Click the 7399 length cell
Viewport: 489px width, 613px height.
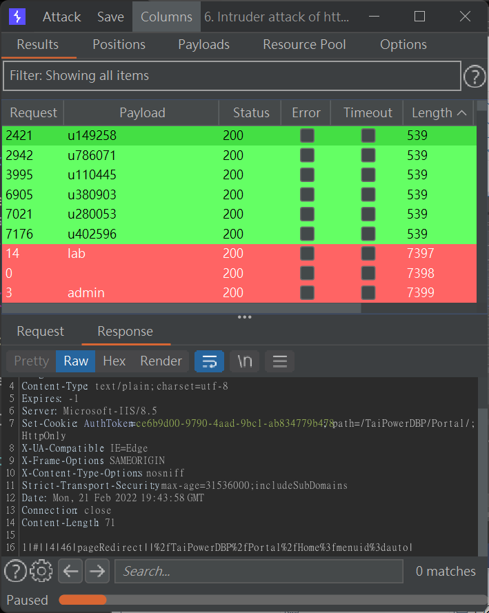(420, 293)
